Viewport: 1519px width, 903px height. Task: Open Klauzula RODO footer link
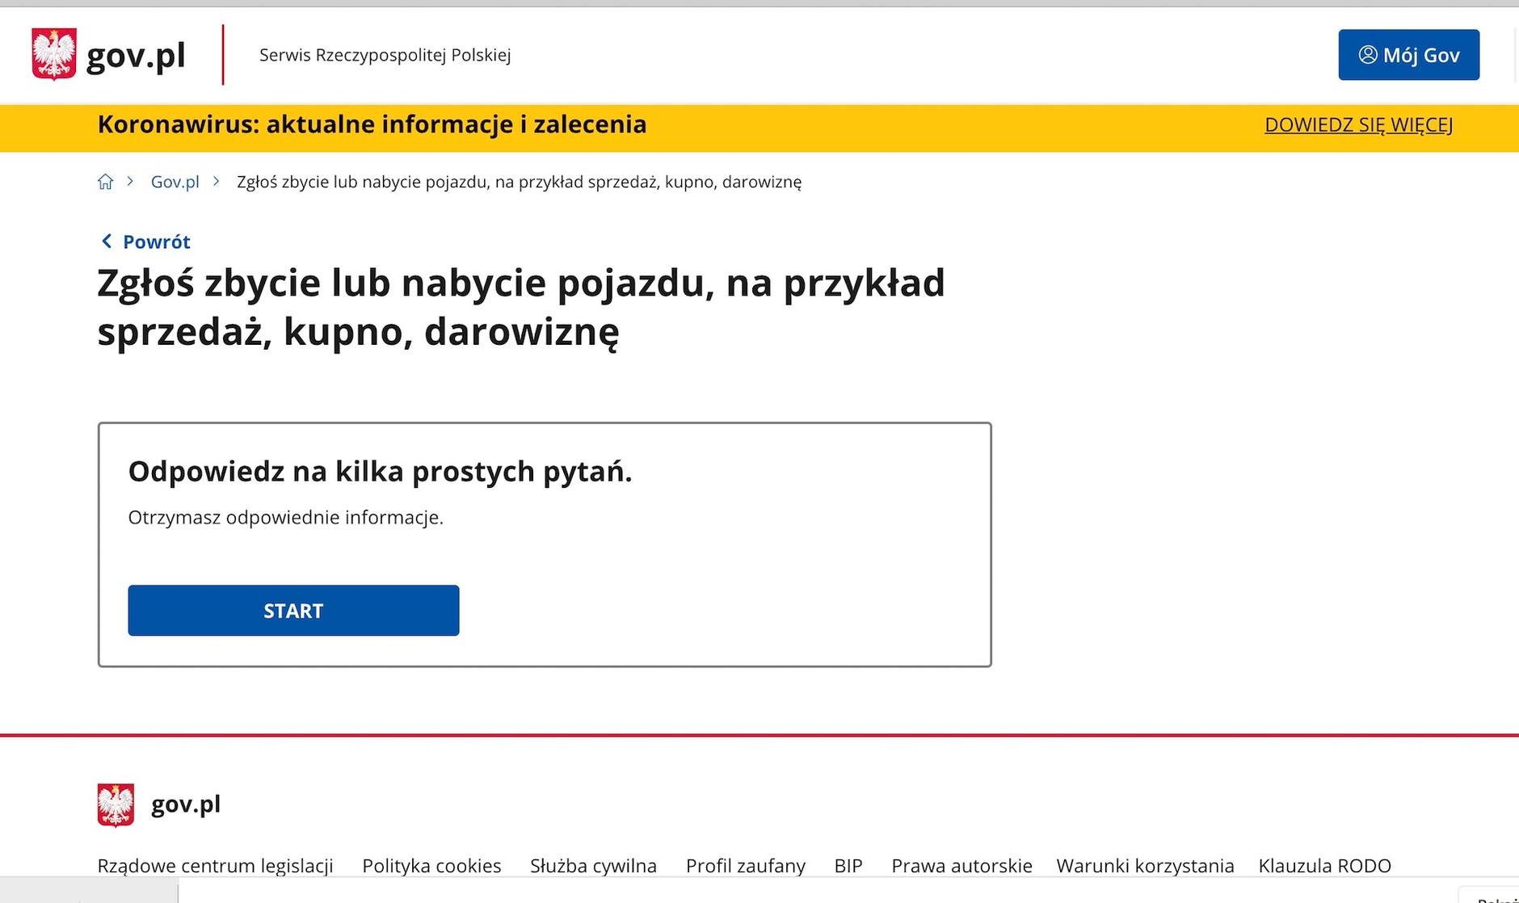(1324, 865)
